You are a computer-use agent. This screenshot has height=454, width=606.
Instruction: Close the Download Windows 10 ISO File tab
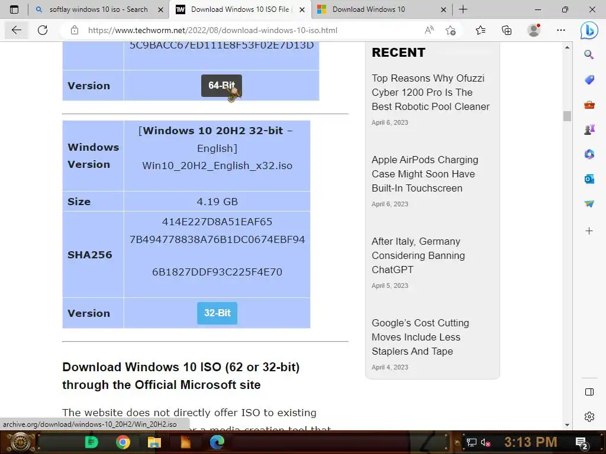(302, 9)
